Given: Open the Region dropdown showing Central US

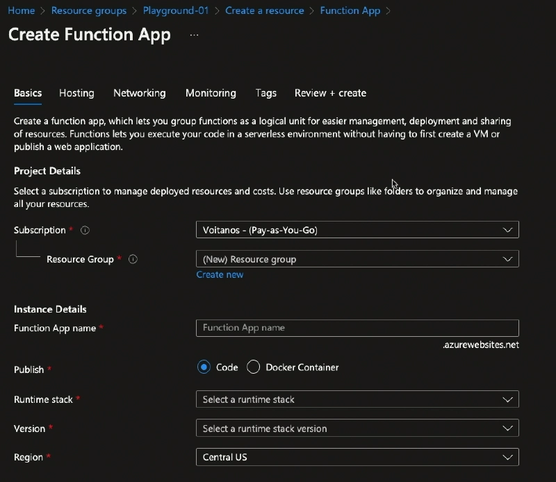Looking at the screenshot, I should point(357,457).
